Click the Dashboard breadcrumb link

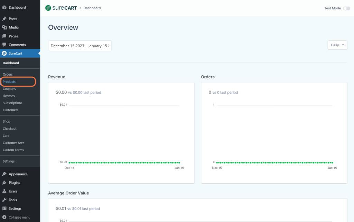click(92, 8)
